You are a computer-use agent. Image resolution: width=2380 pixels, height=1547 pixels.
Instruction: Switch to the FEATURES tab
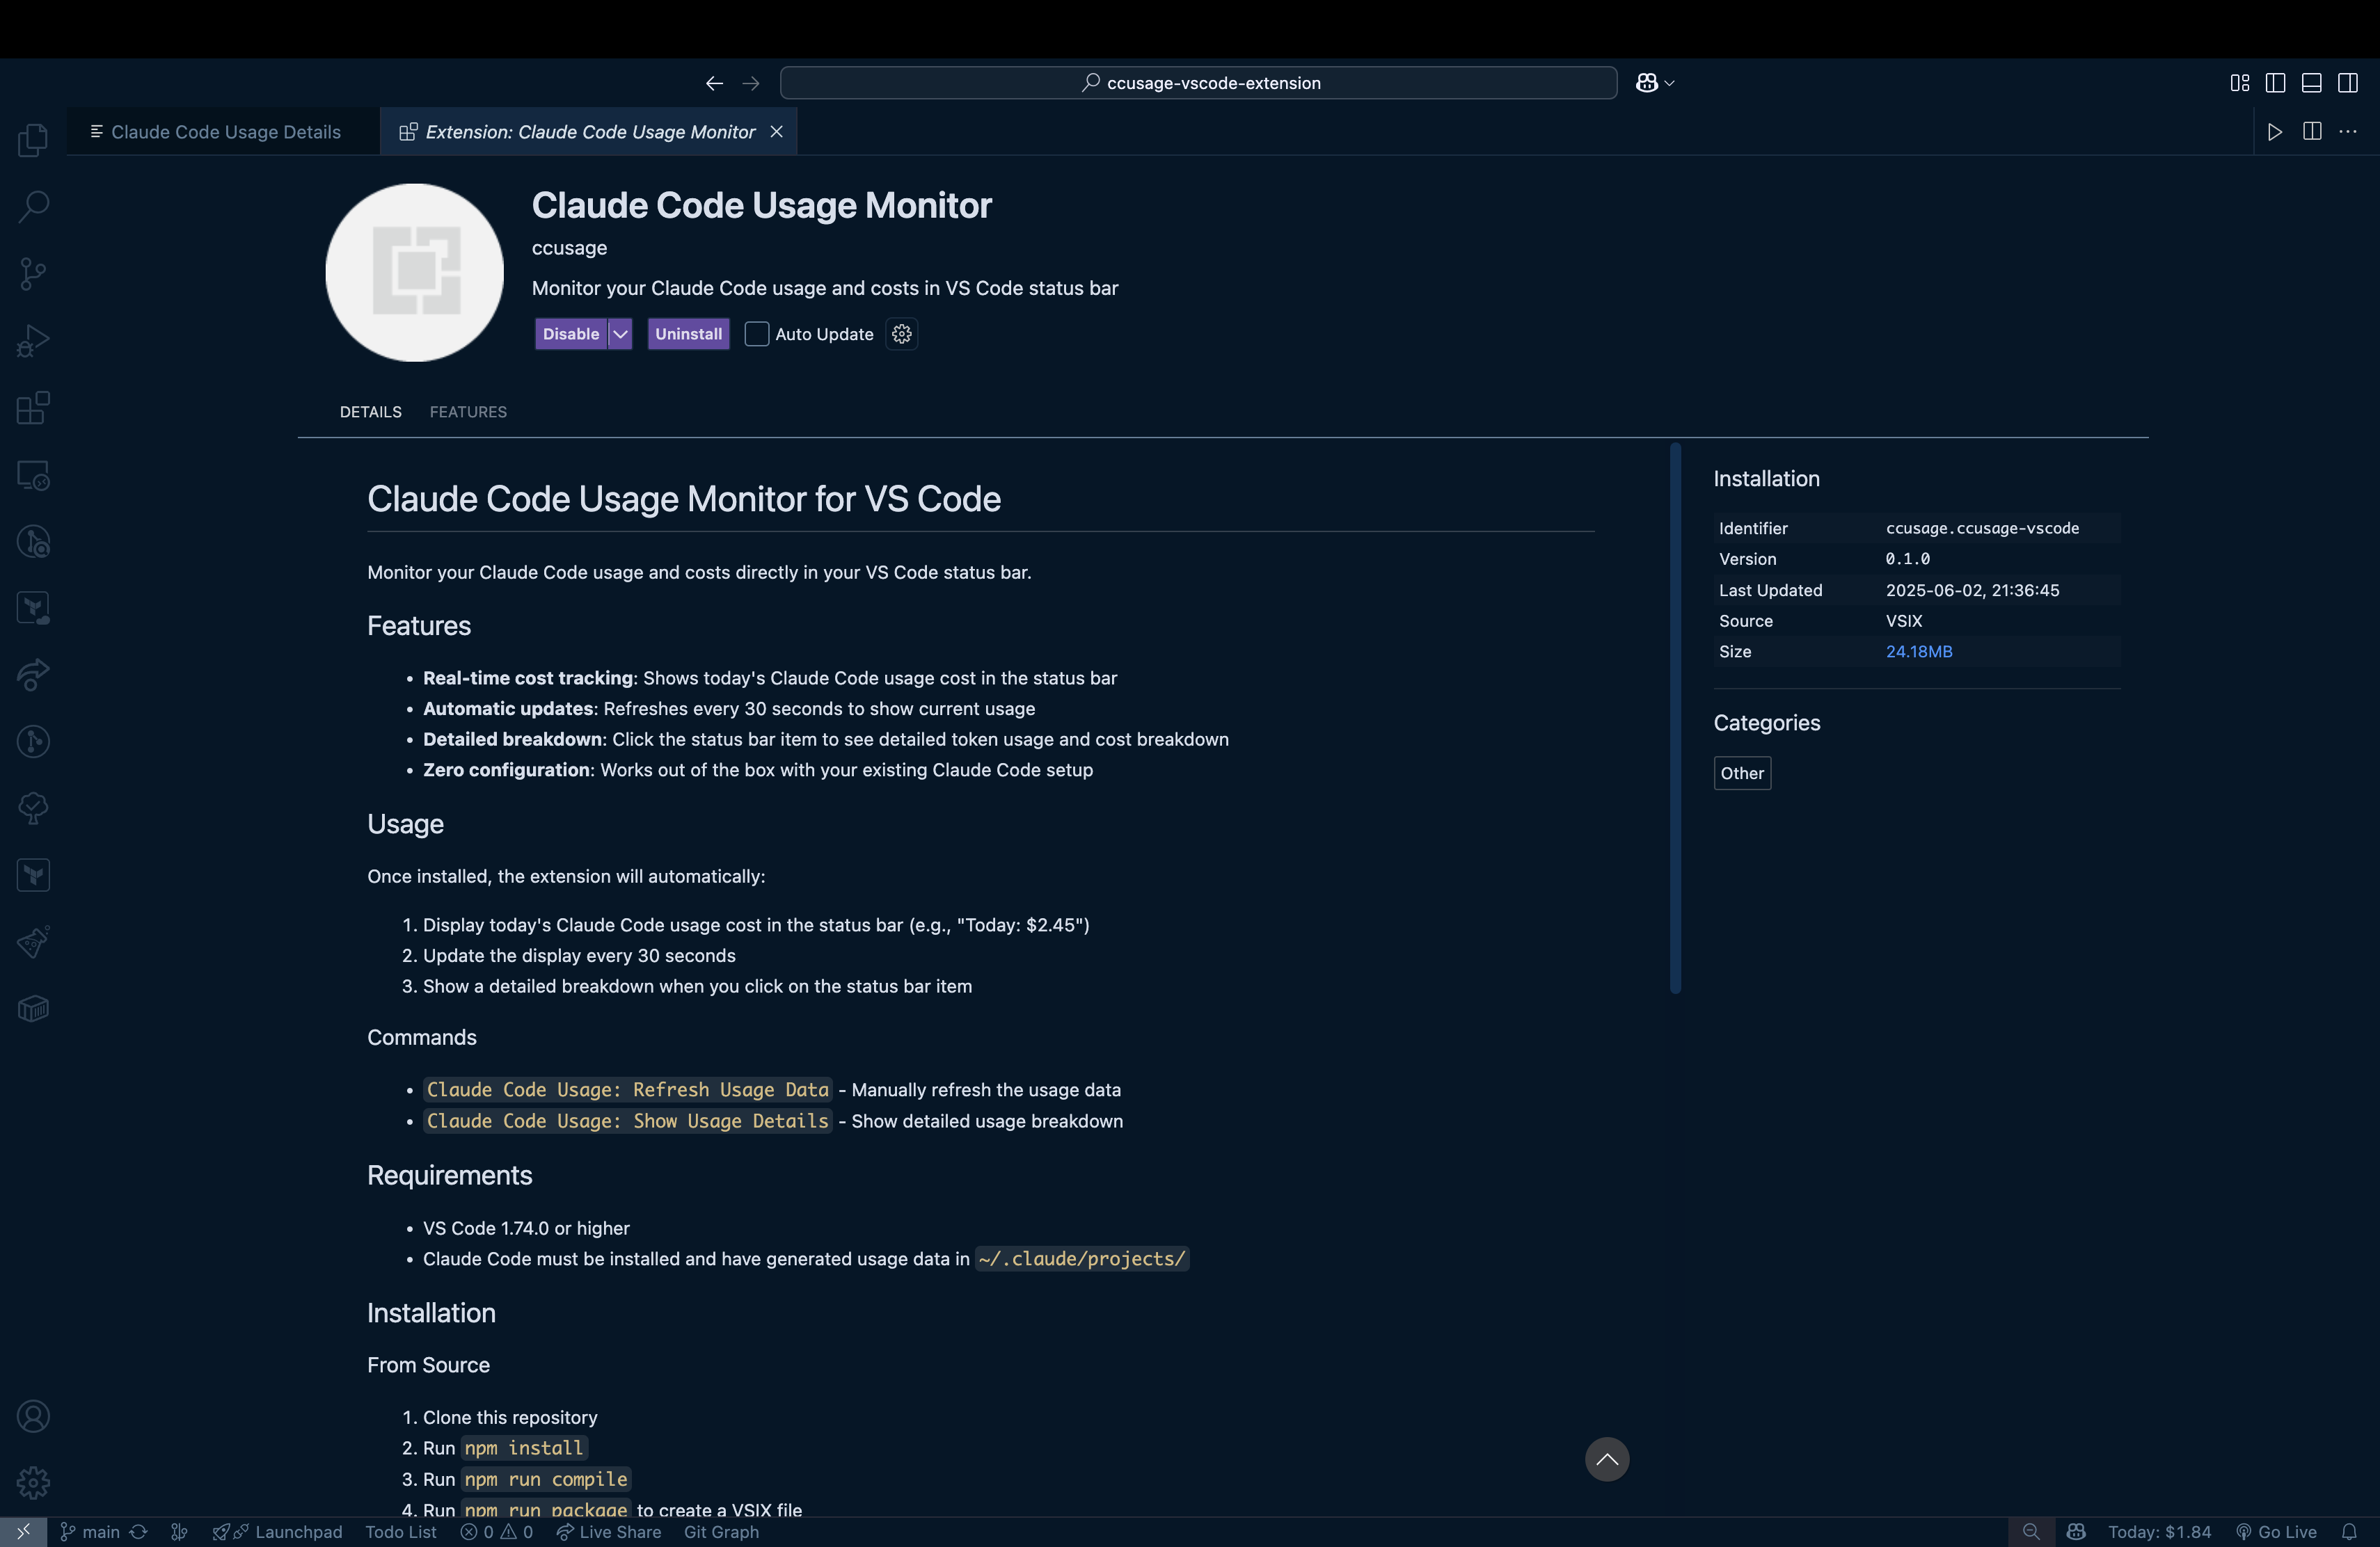point(468,410)
